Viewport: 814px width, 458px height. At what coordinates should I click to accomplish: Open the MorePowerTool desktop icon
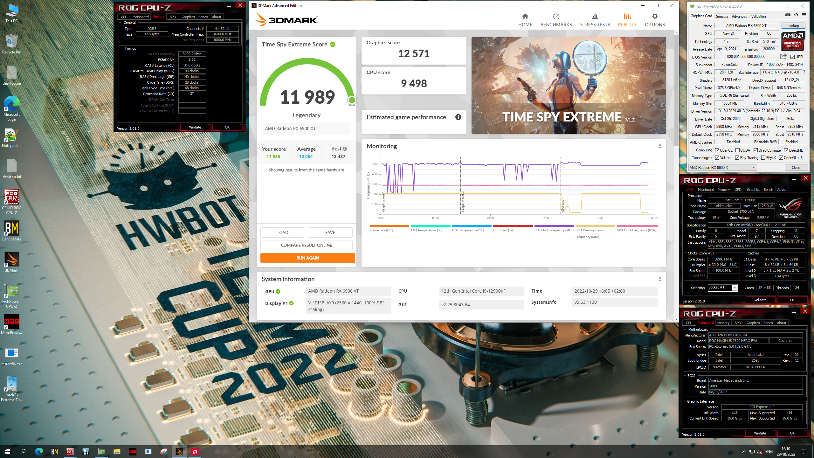(x=12, y=324)
